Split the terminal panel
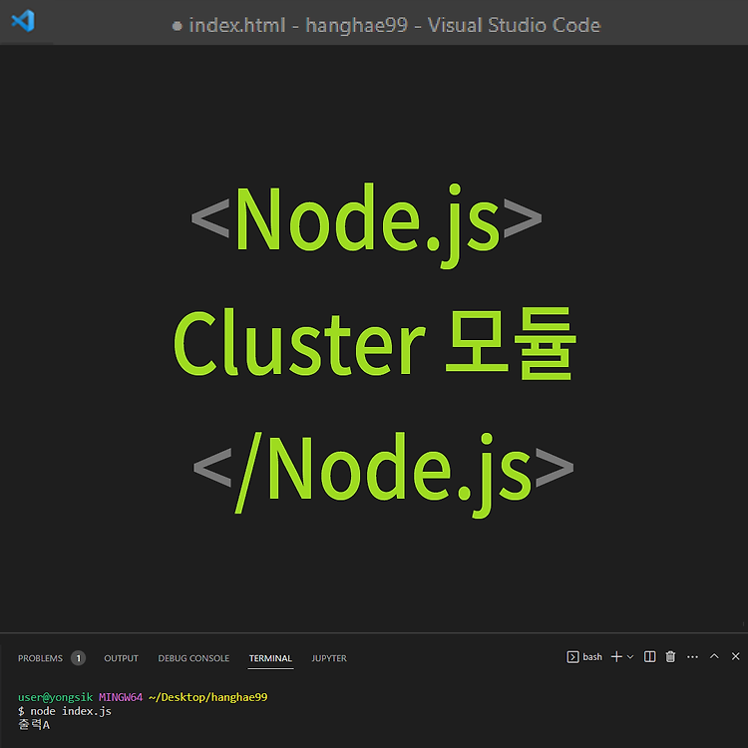748x748 pixels. click(x=649, y=657)
